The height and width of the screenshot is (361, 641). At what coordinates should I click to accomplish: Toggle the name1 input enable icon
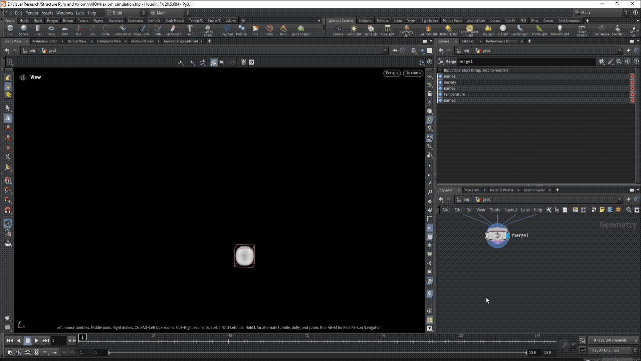(440, 77)
